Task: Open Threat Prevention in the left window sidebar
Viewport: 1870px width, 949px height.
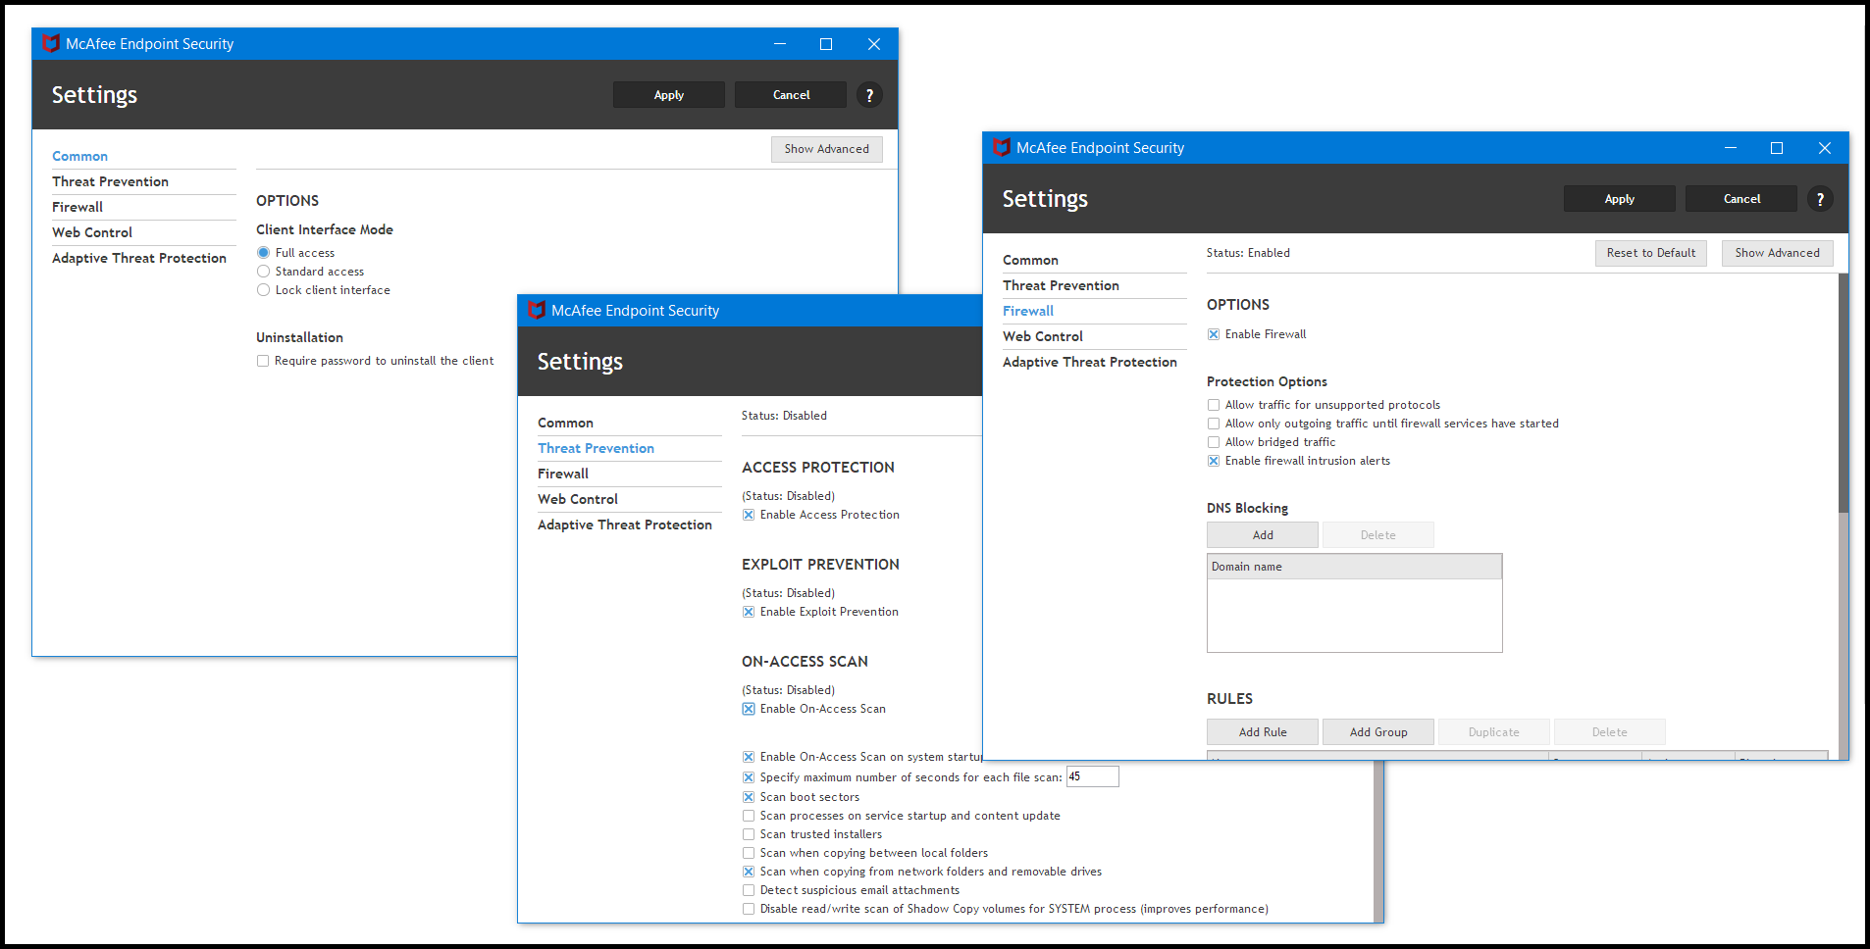Action: pyautogui.click(x=111, y=181)
